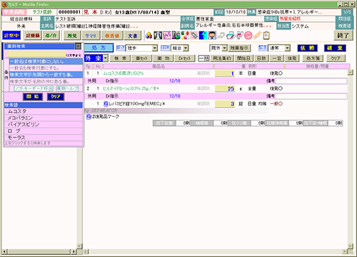Viewport: 357px width, 257px height.
Task: Toggle 後発○ on ムコスタ row
Action: 276,73
